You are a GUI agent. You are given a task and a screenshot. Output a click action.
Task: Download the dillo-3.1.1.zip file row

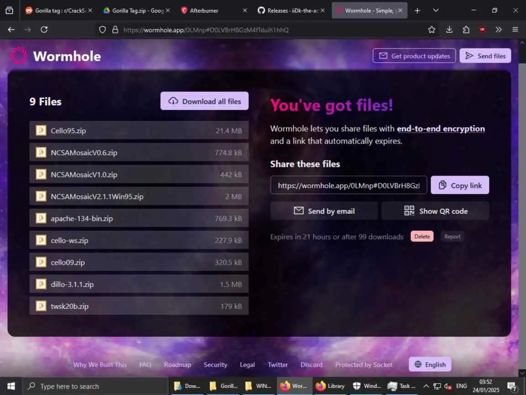139,284
